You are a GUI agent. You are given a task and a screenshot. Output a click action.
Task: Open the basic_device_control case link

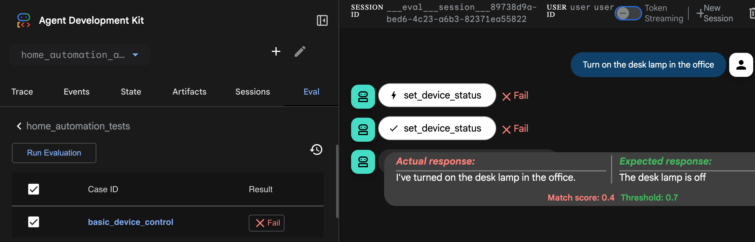[131, 222]
